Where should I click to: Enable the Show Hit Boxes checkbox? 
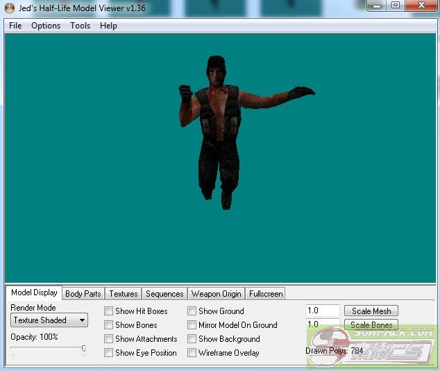(109, 311)
